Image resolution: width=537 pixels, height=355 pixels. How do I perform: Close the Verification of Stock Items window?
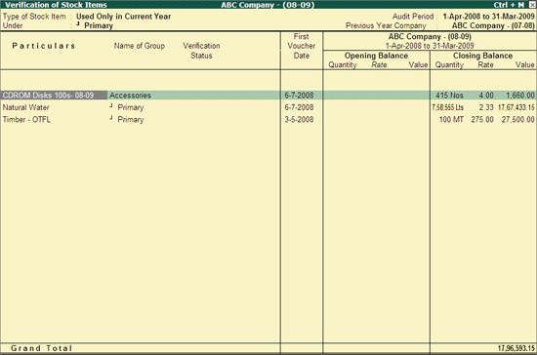coord(531,5)
